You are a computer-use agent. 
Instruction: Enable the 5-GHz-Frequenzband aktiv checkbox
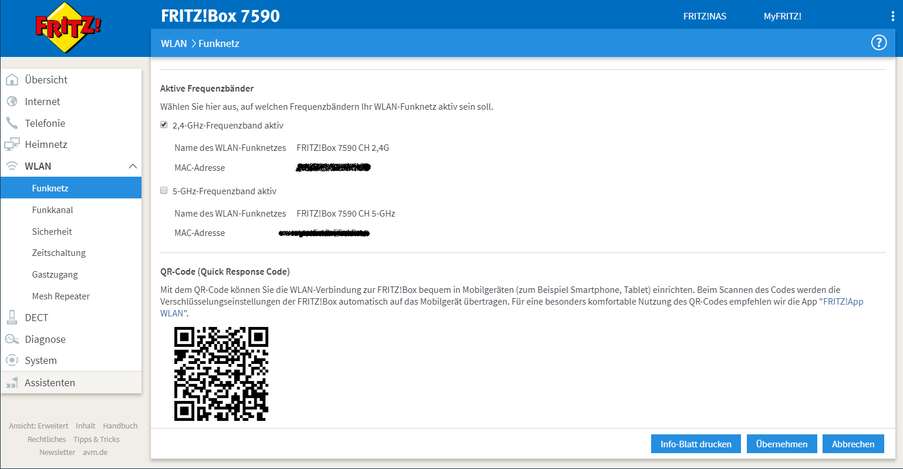(x=164, y=191)
